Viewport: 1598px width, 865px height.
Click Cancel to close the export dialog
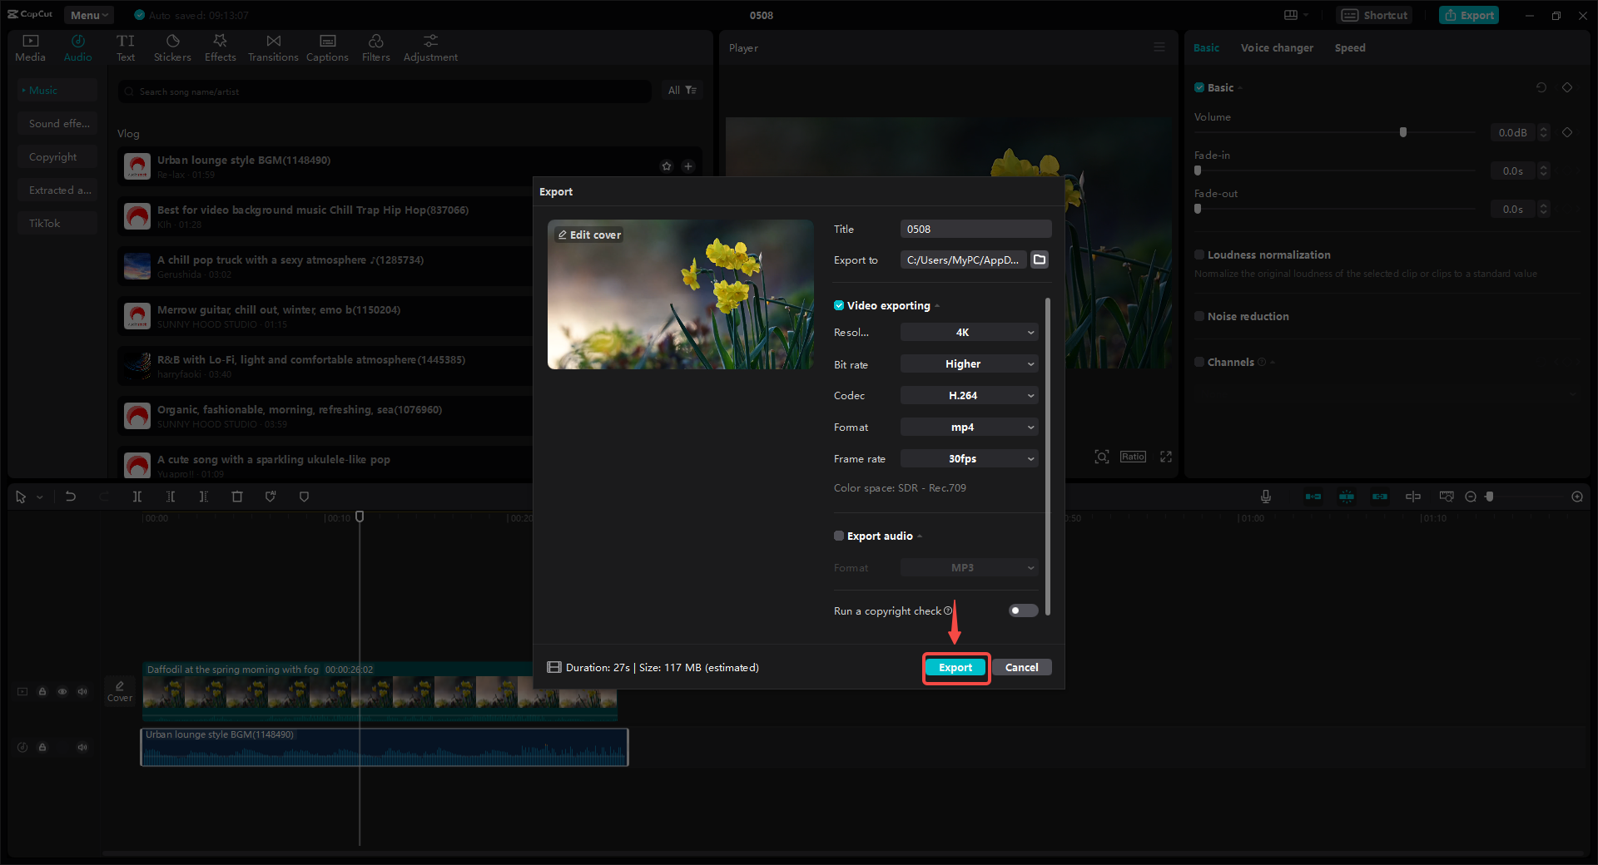click(1021, 667)
